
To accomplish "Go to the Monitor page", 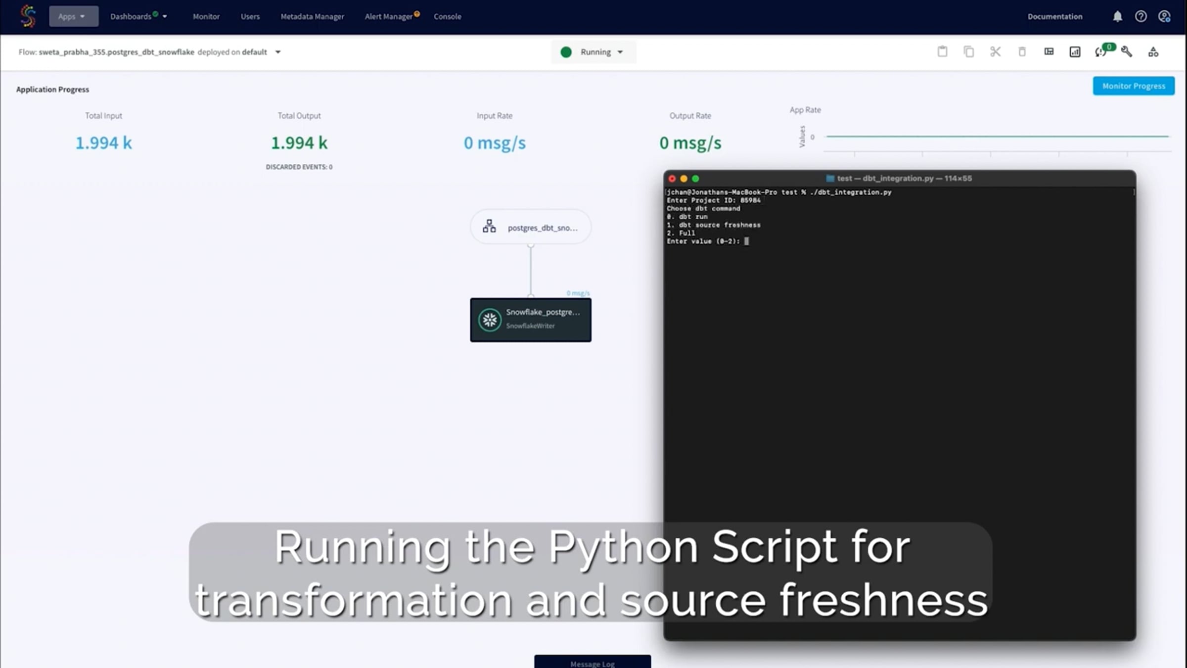I will (x=206, y=16).
